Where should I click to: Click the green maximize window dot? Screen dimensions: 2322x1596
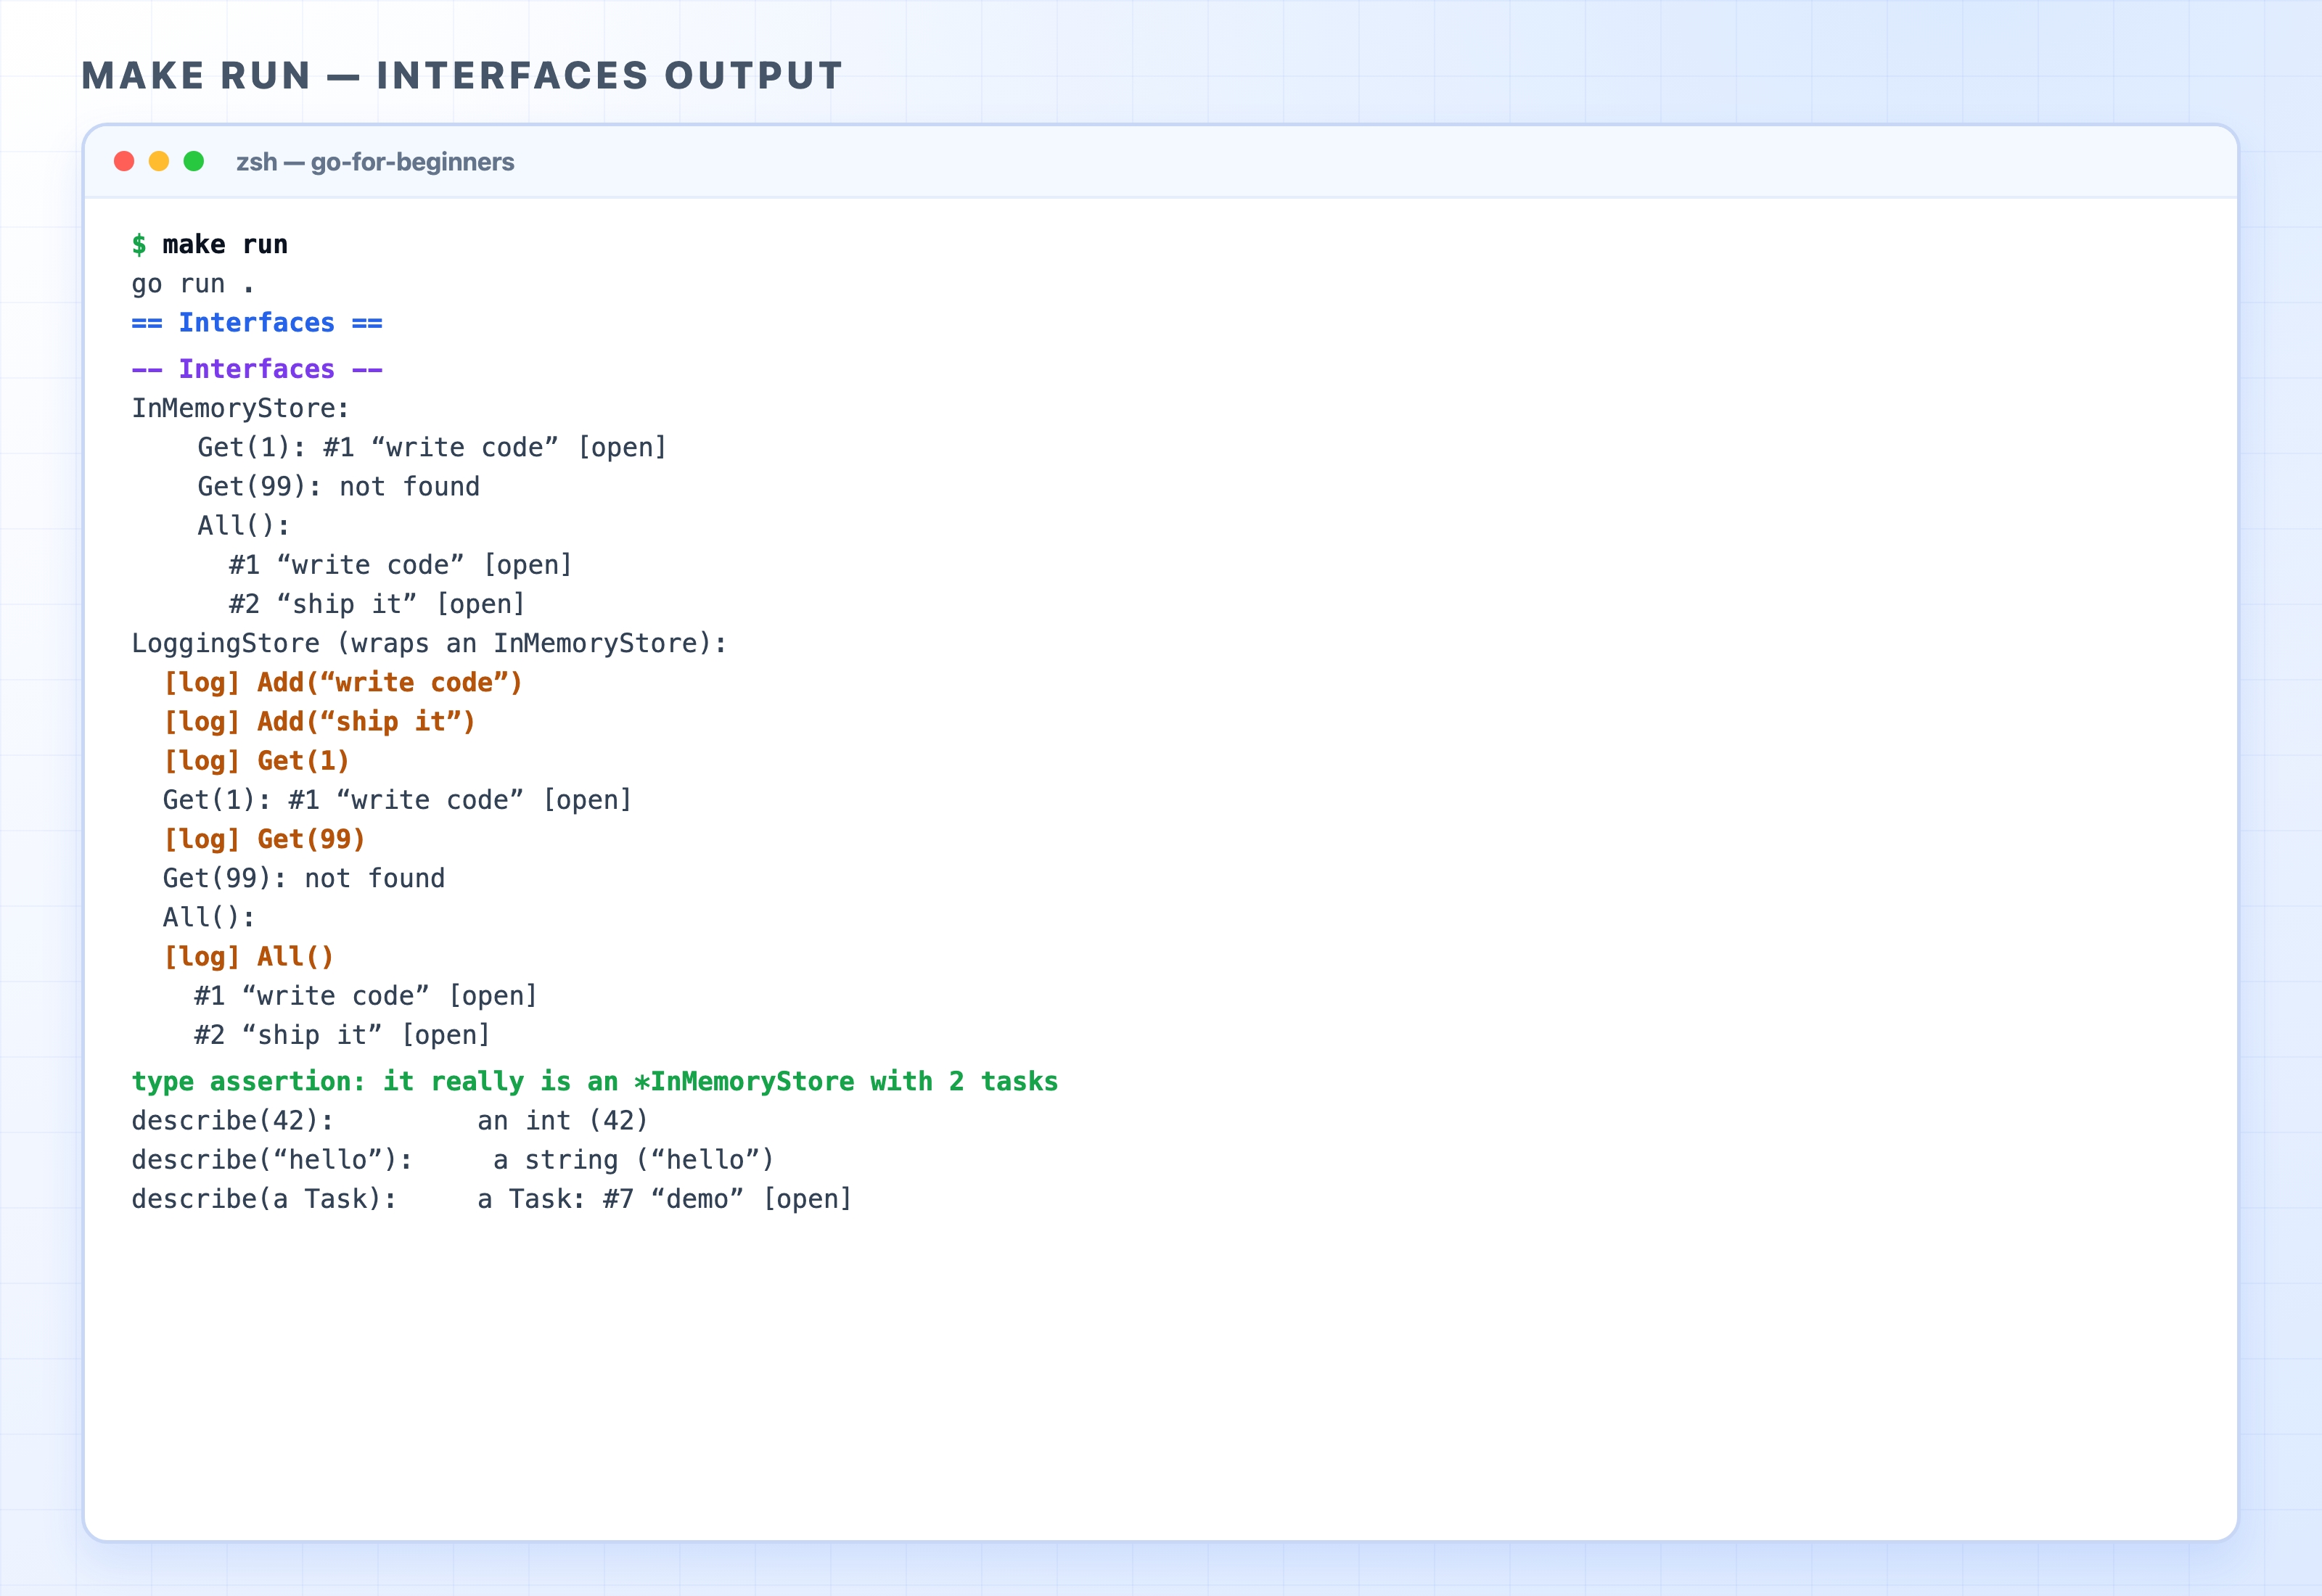coord(194,161)
